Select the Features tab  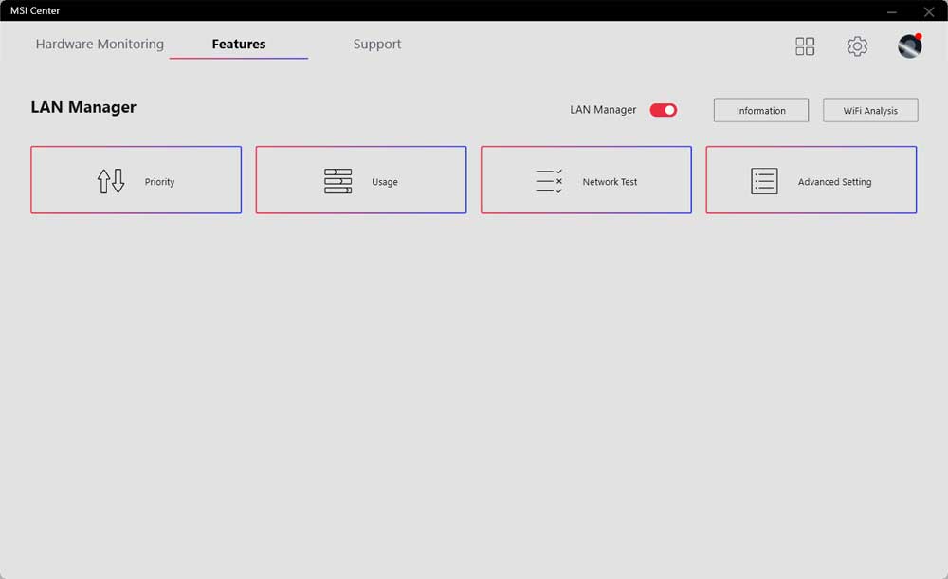[239, 45]
